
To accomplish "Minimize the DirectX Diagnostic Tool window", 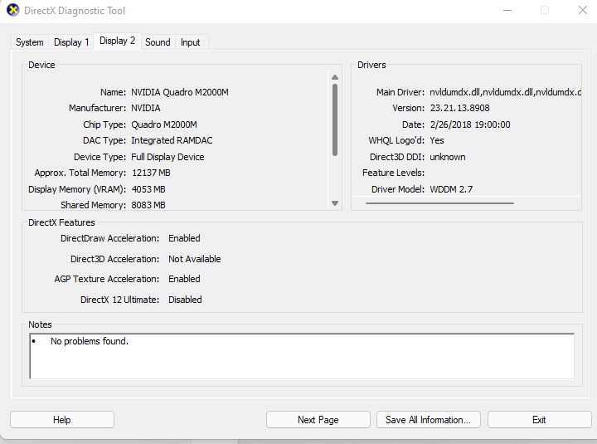I will click(507, 10).
